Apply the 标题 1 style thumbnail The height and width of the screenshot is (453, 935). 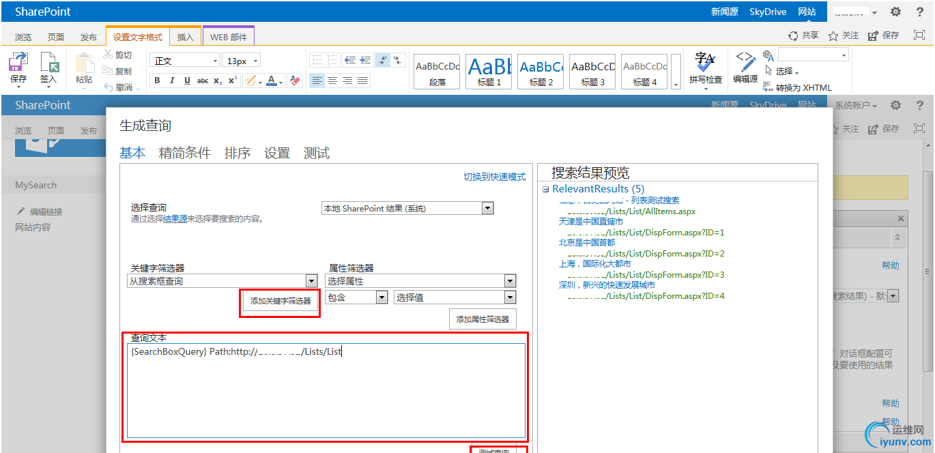pyautogui.click(x=489, y=72)
